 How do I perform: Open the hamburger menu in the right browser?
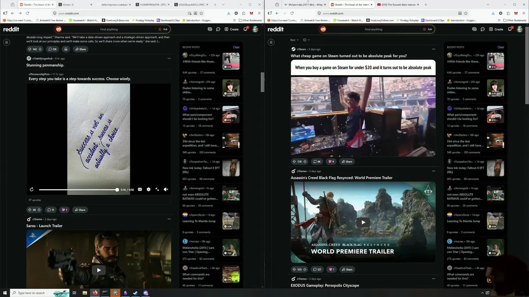point(523,13)
